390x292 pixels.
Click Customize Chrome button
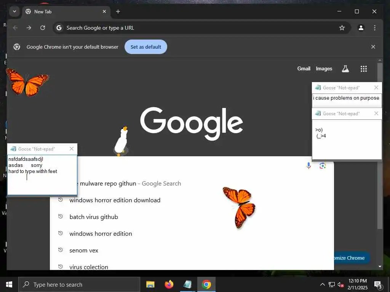pos(352,258)
